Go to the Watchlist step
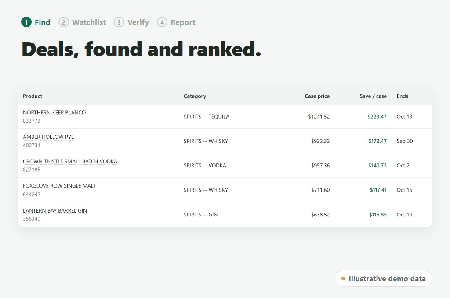450x298 pixels. [x=82, y=22]
